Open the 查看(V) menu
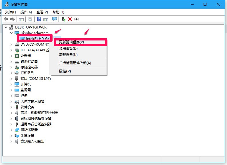The height and width of the screenshot is (165, 227). 42,12
